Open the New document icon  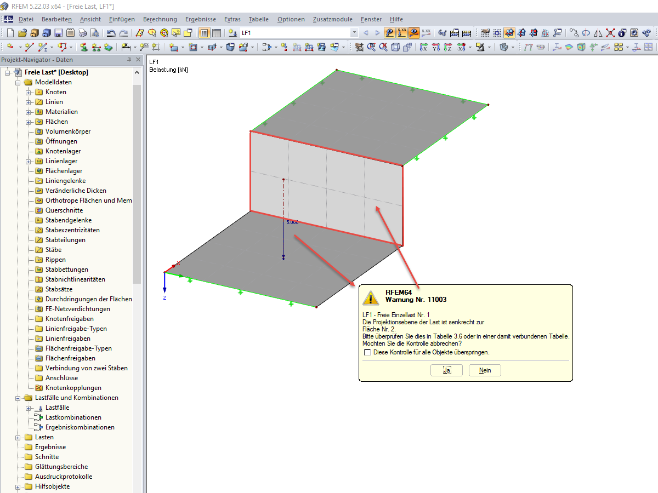pos(10,33)
